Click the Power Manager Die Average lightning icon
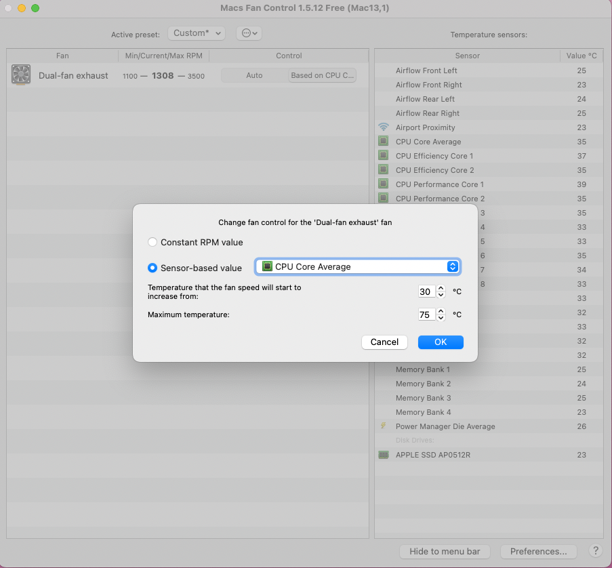The image size is (612, 568). [384, 426]
